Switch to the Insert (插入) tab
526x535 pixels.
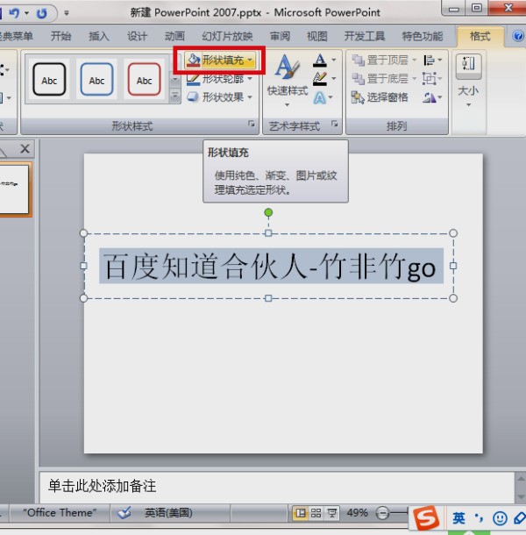point(99,36)
